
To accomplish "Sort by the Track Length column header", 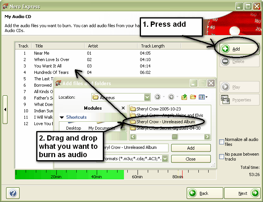I will point(159,46).
